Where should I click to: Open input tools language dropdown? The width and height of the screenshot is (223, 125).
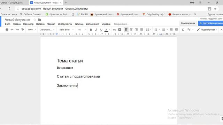[191, 30]
